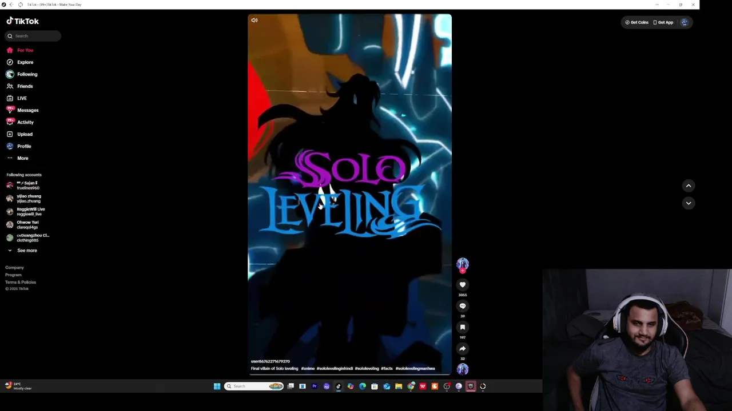Open the creator's avatar above the heart

coord(463,264)
